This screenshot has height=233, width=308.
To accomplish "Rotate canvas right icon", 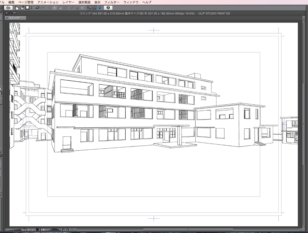I will (x=67, y=230).
